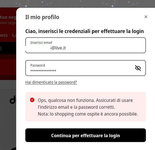Click the red error circle icon
Viewport: 155px width, 150px height.
pyautogui.click(x=32, y=100)
